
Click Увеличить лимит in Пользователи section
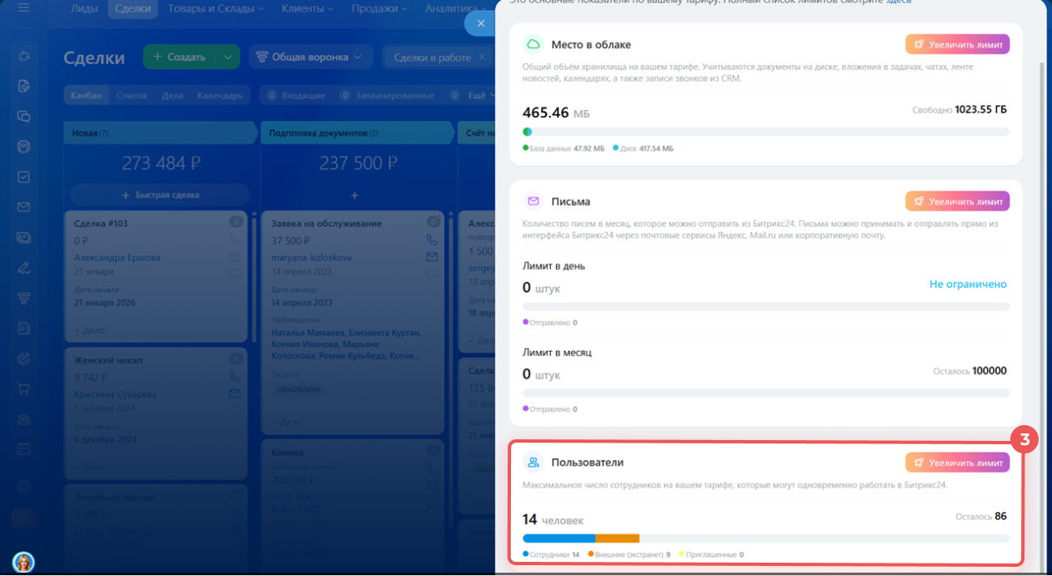click(x=957, y=463)
